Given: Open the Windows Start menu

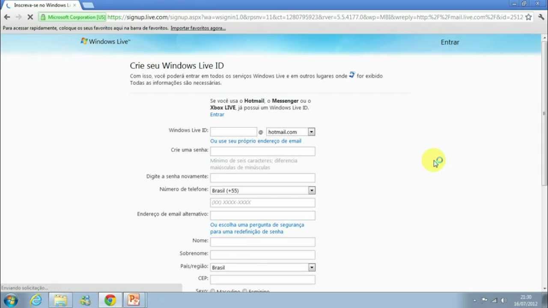Looking at the screenshot, I should click(10, 300).
